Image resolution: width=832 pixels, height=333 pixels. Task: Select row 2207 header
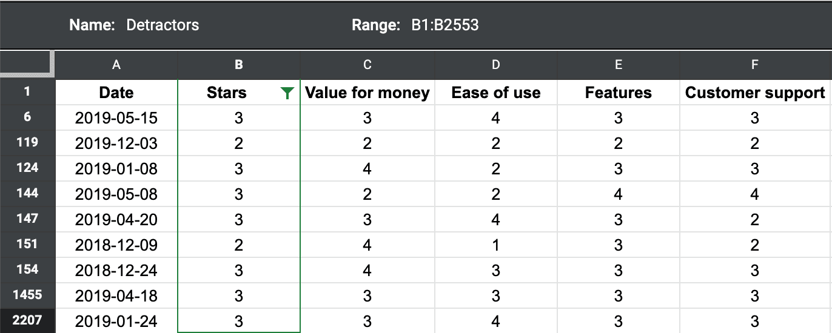[x=27, y=320]
